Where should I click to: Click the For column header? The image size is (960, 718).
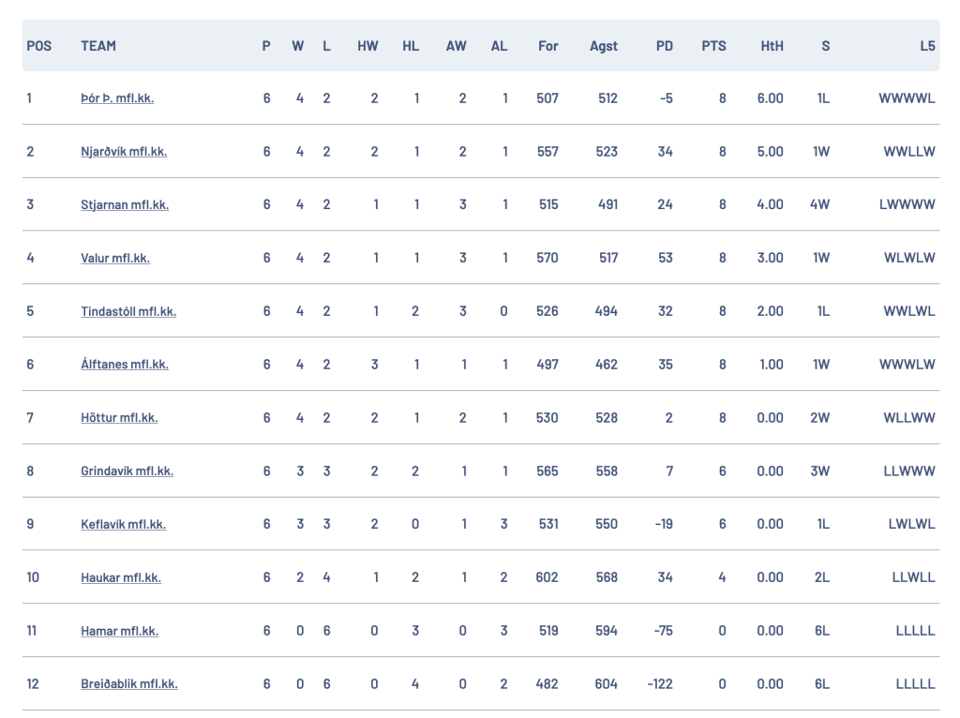point(547,46)
